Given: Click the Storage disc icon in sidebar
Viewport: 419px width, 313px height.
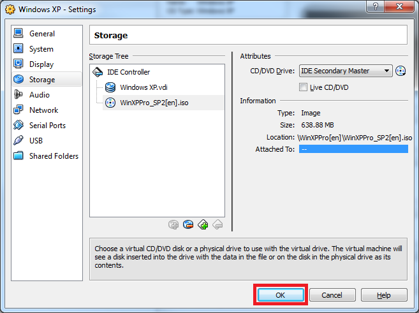Looking at the screenshot, I should [18, 79].
